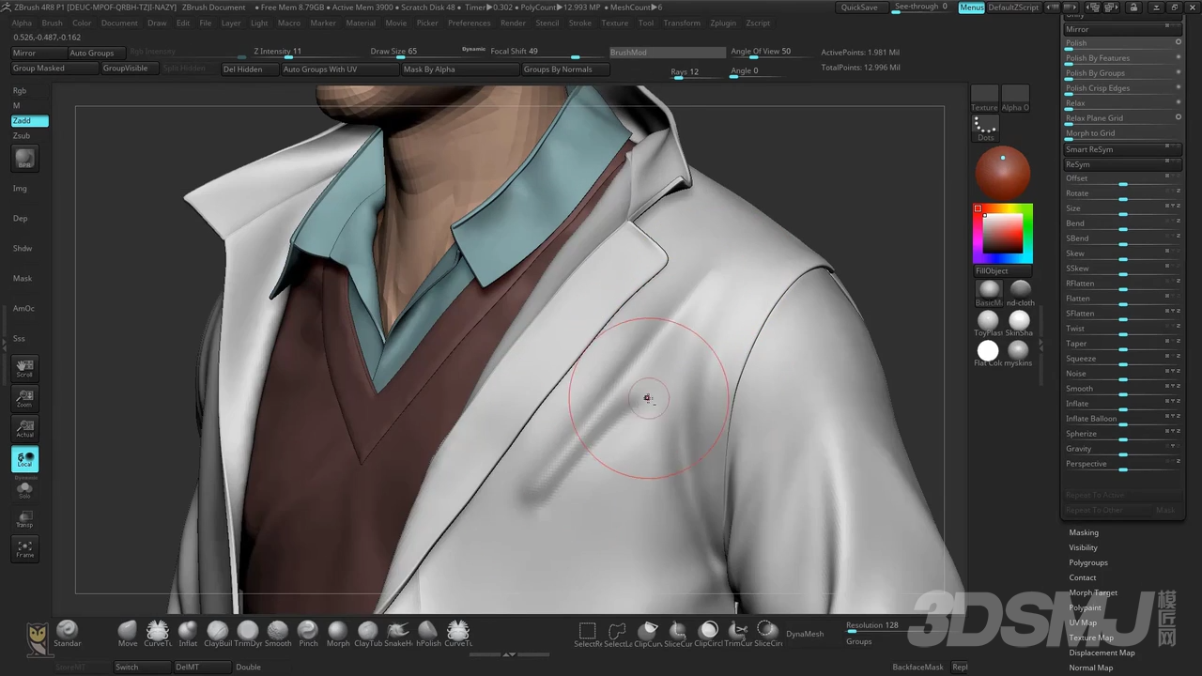Open the Stroke menu

580,23
